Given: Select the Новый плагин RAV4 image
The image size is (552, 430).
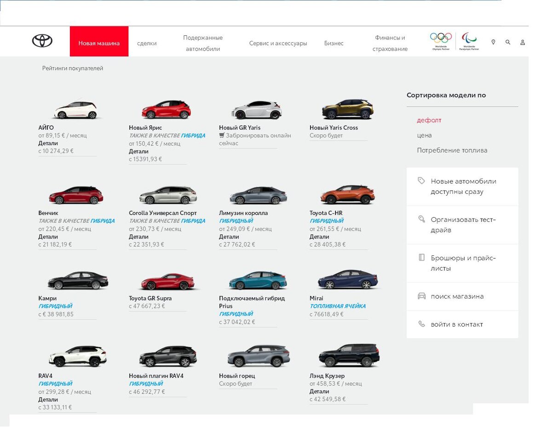Looking at the screenshot, I should [x=168, y=357].
